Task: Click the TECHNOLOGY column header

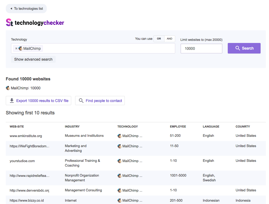Action: click(x=128, y=127)
